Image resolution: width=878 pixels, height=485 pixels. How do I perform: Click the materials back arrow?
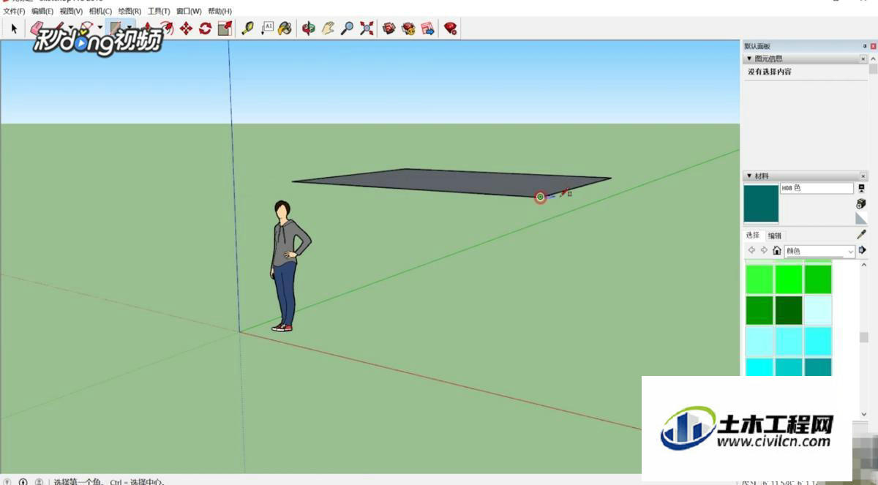click(x=751, y=250)
